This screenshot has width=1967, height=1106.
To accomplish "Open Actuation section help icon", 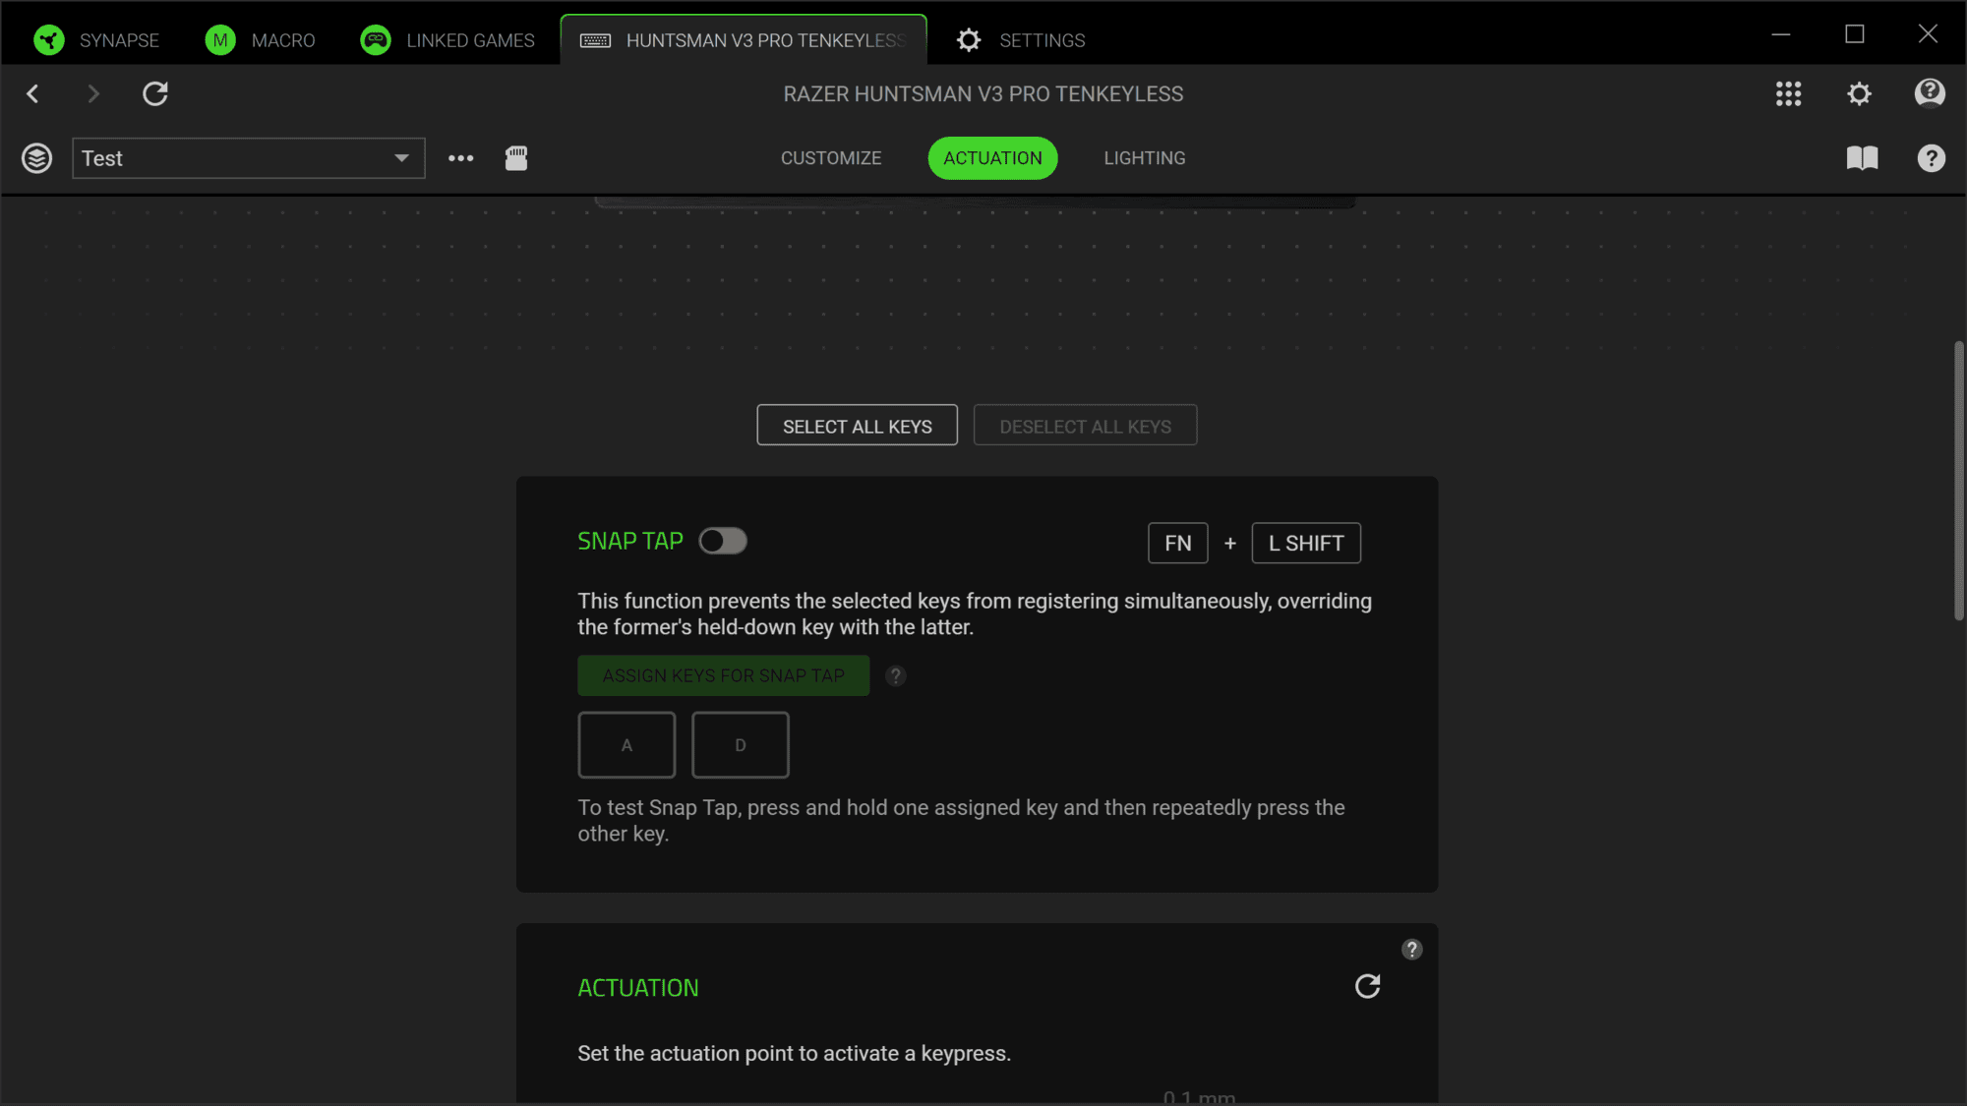I will tap(1412, 950).
